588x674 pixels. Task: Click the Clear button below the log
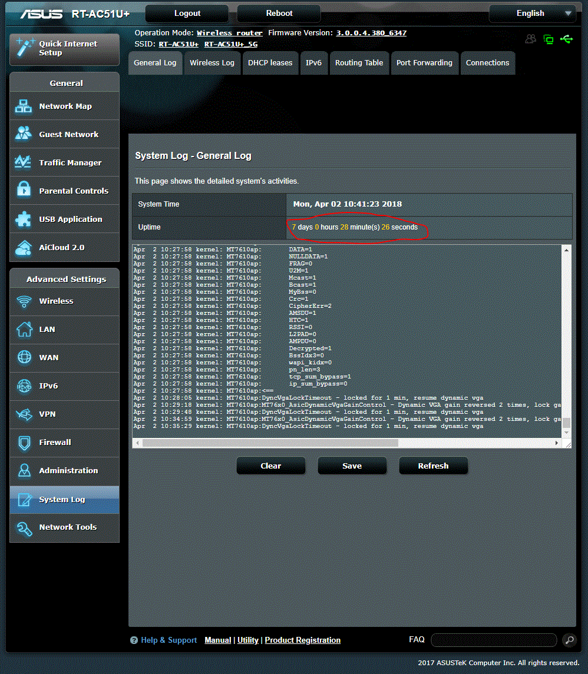click(x=270, y=465)
